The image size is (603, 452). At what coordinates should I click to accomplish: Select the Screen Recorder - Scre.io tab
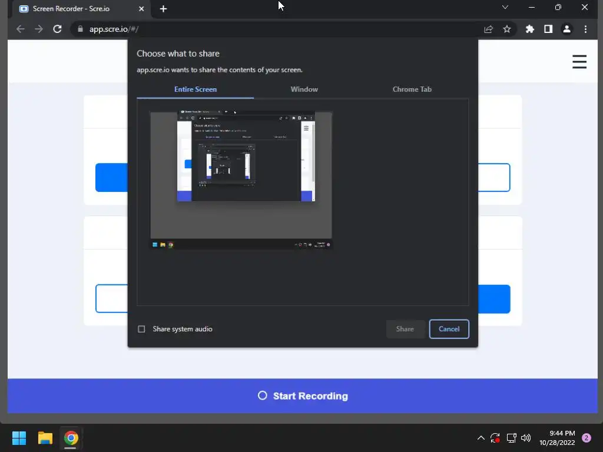coord(81,9)
